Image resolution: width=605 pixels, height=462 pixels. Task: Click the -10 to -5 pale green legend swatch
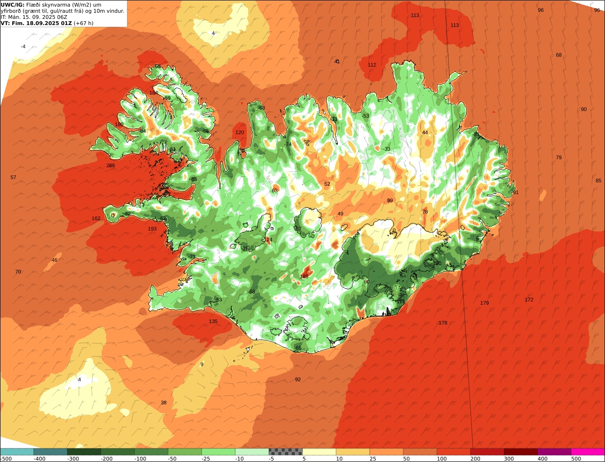(x=252, y=452)
